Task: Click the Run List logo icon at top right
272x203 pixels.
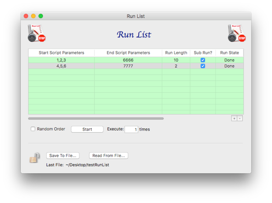Action: tap(237, 33)
